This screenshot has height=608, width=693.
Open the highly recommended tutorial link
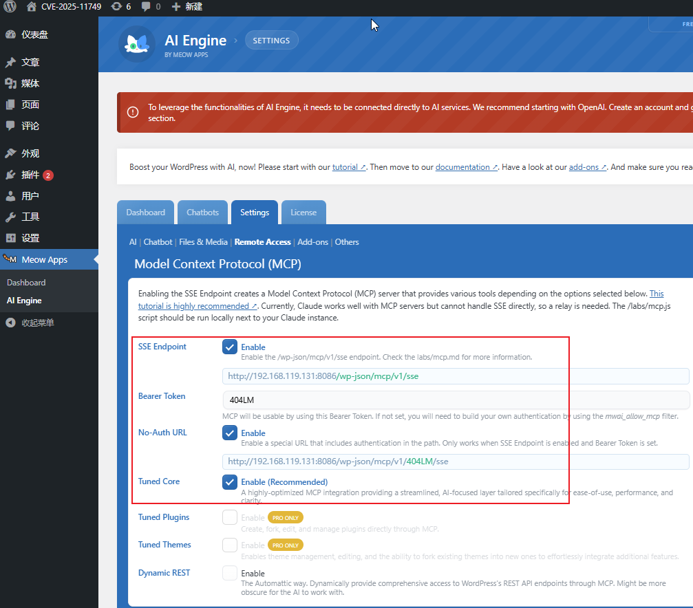[198, 306]
